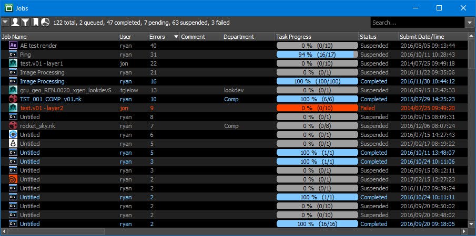
Task: Click the orange Houdini icon of Untitled 2017/02/15
Action: coord(13,179)
